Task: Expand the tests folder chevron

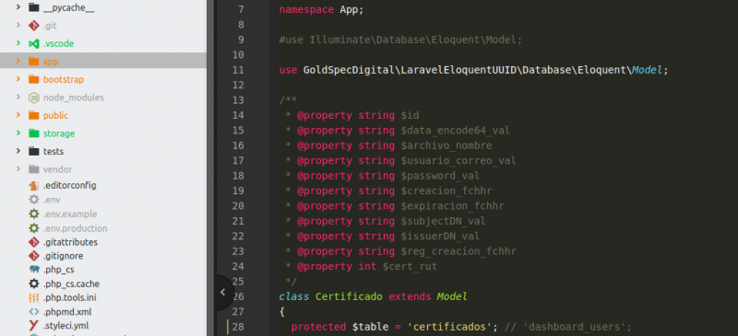Action: [x=18, y=151]
